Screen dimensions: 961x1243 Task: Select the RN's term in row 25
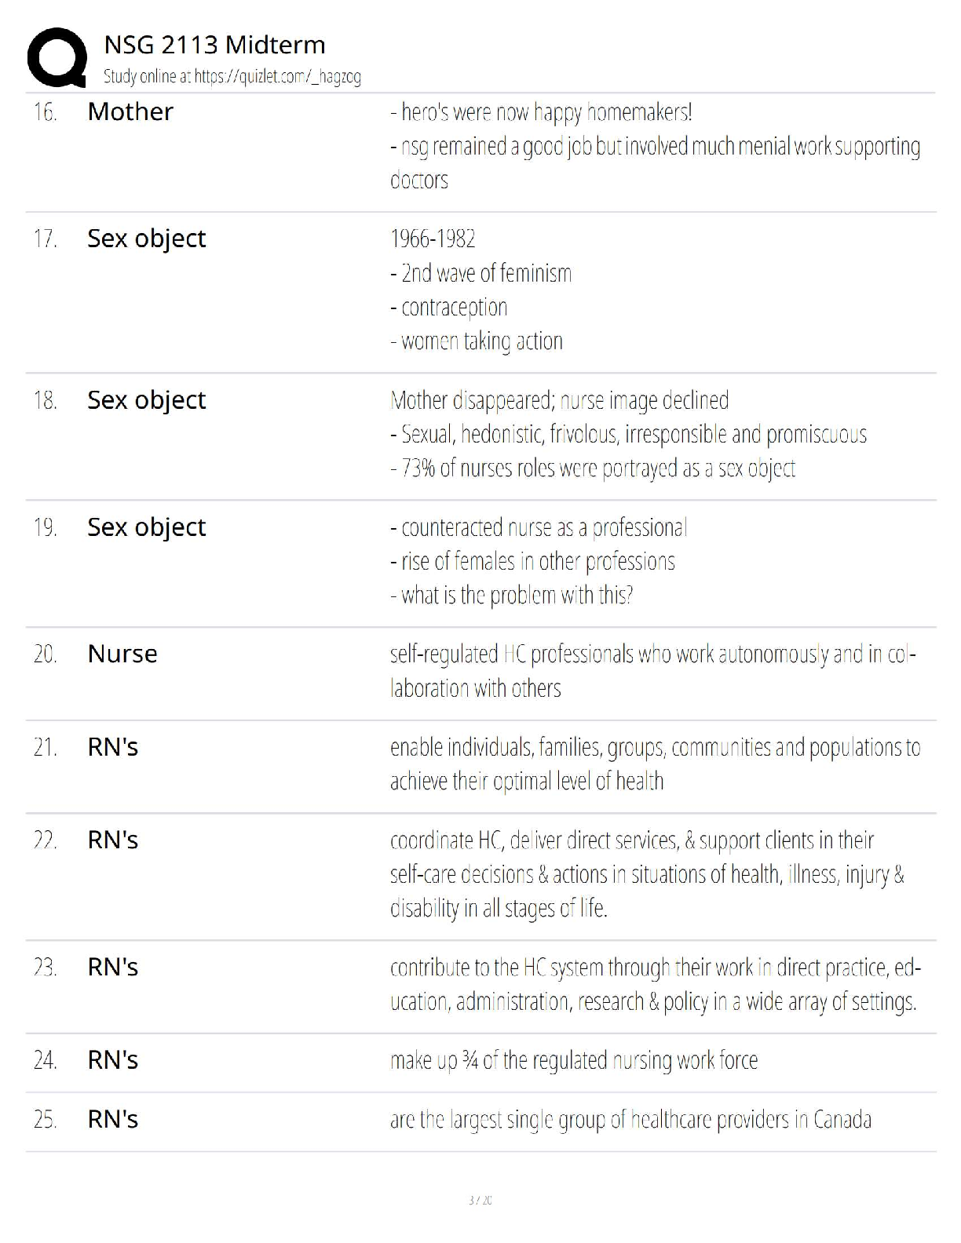pos(113,1120)
